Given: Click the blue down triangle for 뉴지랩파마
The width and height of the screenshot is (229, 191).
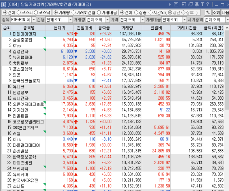Looking at the screenshot, I should (76, 57).
